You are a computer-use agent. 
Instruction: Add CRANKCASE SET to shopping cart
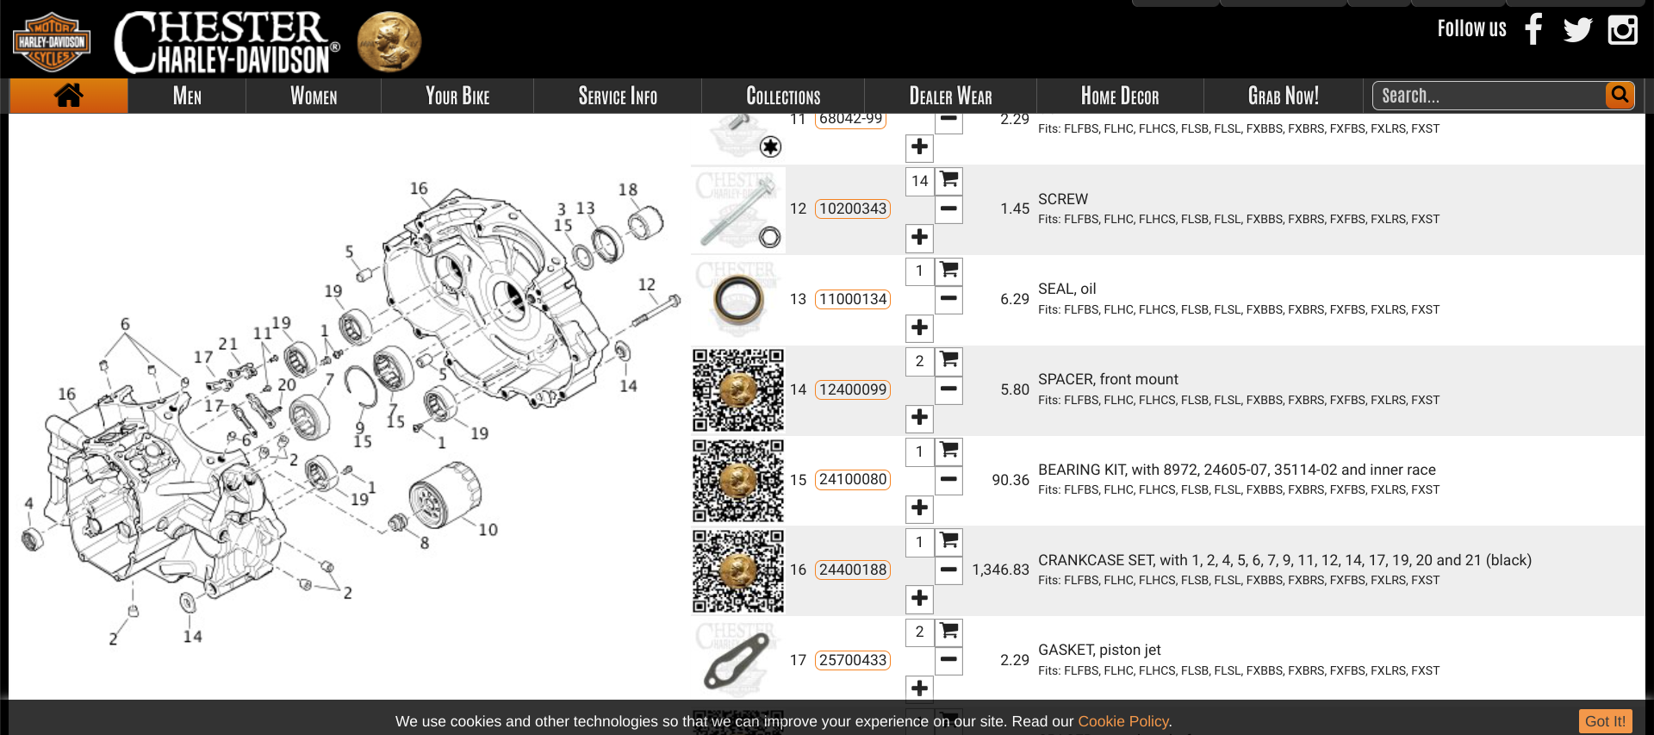949,541
